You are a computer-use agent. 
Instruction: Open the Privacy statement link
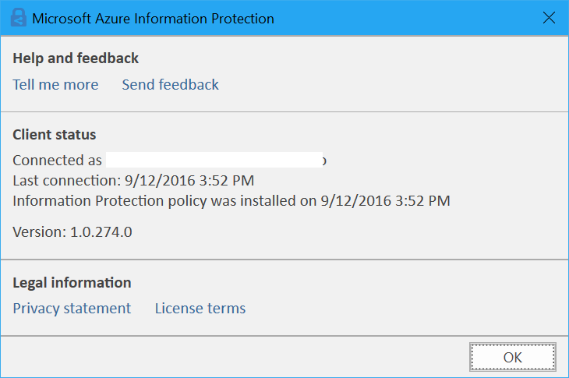pyautogui.click(x=72, y=308)
